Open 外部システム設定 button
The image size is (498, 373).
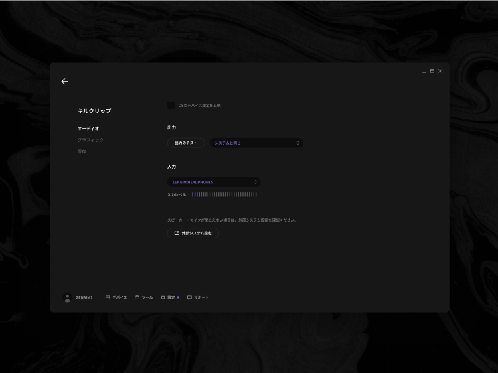tap(193, 233)
